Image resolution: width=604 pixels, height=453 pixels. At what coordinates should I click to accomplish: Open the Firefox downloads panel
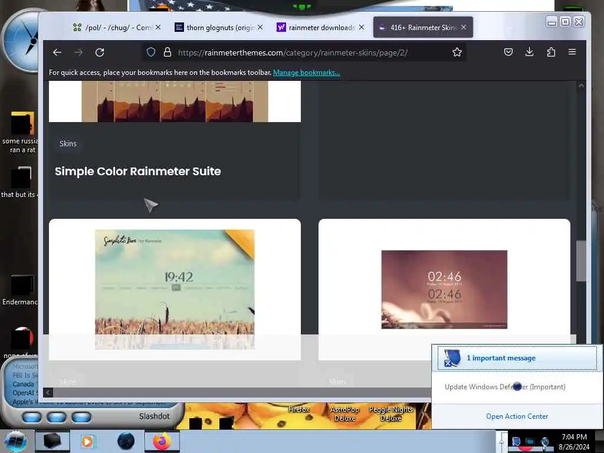click(530, 52)
